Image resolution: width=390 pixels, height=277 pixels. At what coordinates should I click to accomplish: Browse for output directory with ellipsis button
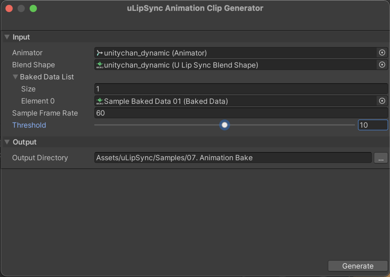point(381,158)
